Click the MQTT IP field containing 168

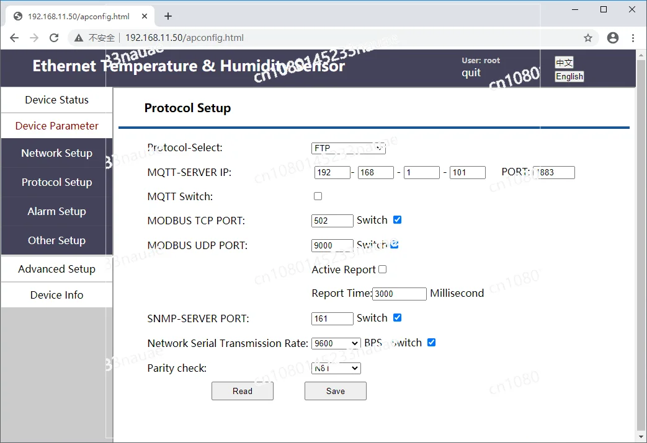375,172
